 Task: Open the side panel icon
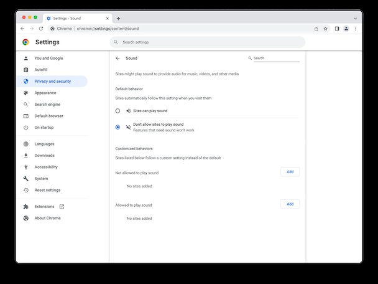coord(337,29)
